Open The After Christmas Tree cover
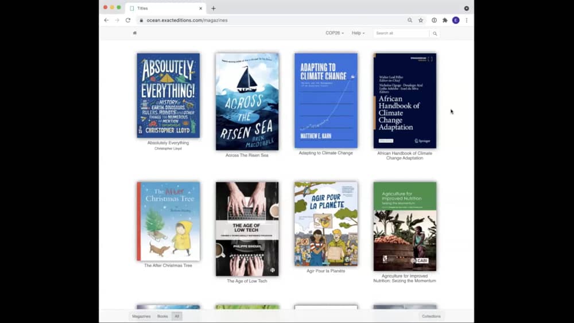574x323 pixels. [168, 221]
